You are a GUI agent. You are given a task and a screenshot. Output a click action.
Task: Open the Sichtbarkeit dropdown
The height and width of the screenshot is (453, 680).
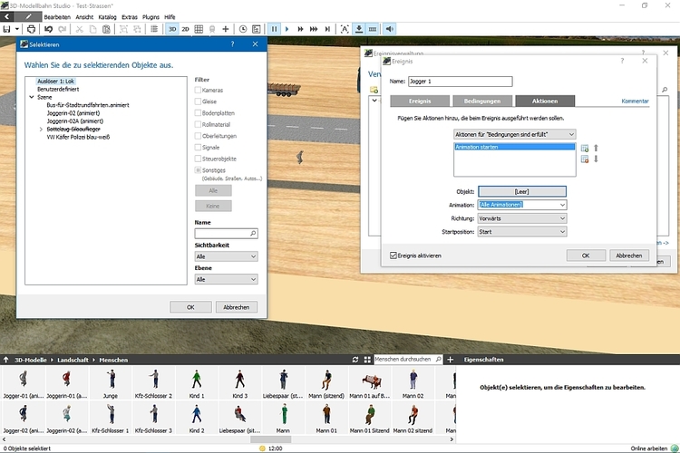point(226,256)
